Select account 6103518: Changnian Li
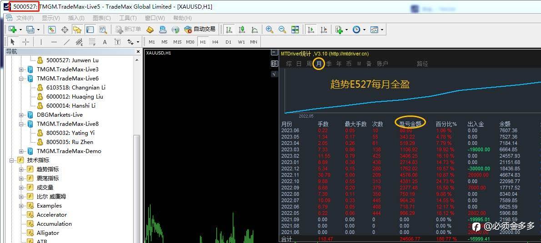The height and width of the screenshot is (243, 541). [x=76, y=88]
